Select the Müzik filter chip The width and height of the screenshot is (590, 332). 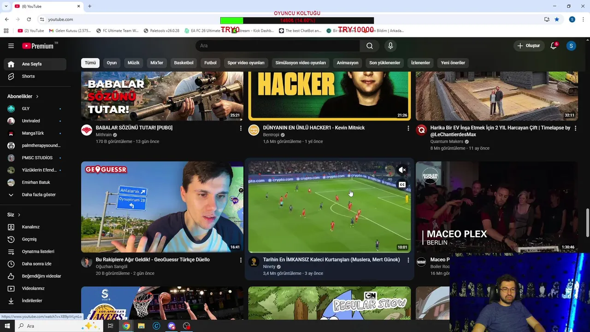tap(133, 63)
